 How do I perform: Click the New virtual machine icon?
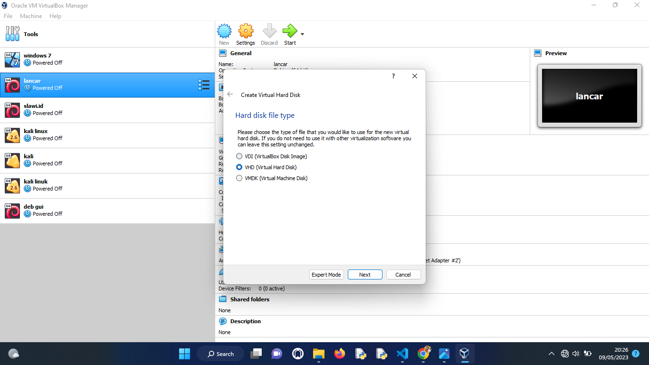[x=224, y=31]
